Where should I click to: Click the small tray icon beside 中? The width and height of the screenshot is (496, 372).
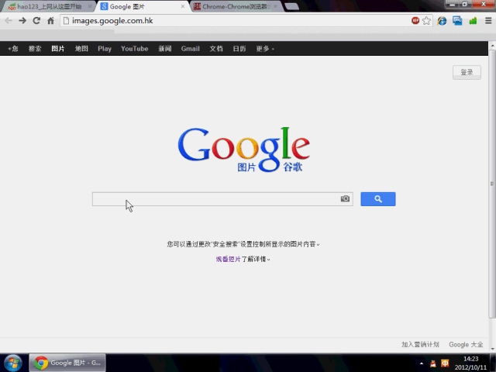(x=433, y=363)
